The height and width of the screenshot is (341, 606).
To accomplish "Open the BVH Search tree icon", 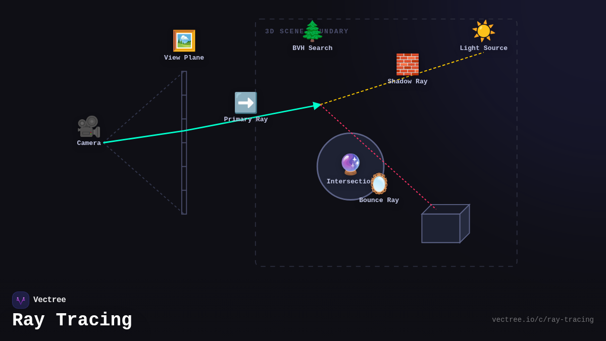I will [x=312, y=30].
